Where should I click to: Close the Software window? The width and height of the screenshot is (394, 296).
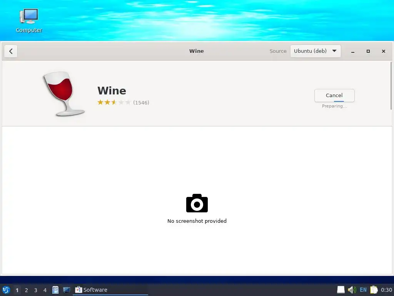(x=384, y=51)
